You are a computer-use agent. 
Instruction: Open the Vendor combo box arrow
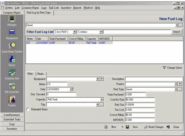(176, 84)
